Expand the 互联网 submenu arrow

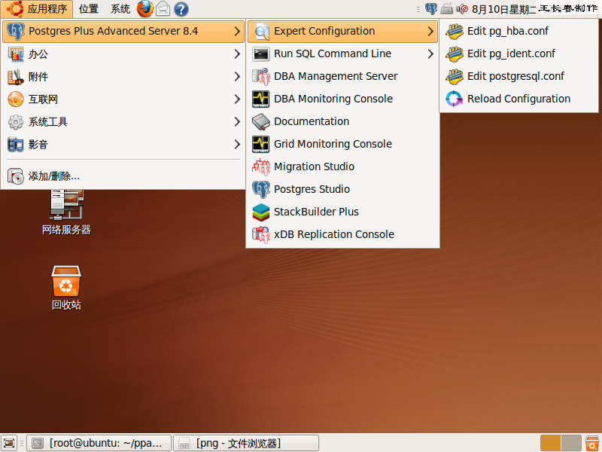coord(237,99)
